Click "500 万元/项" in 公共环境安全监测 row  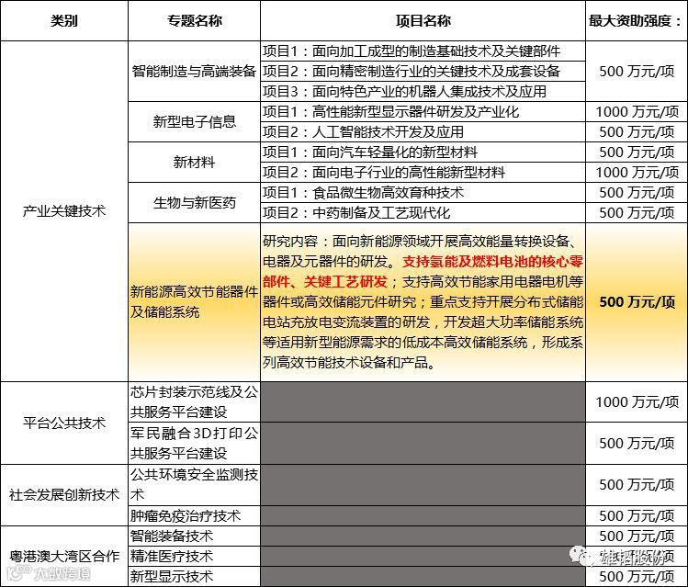[x=637, y=484]
